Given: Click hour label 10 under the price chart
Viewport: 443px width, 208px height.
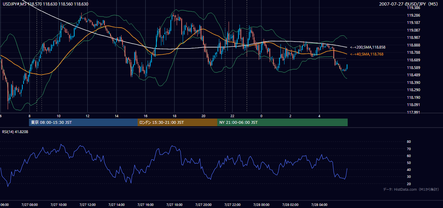Looking at the screenshot, I should [x=59, y=116].
